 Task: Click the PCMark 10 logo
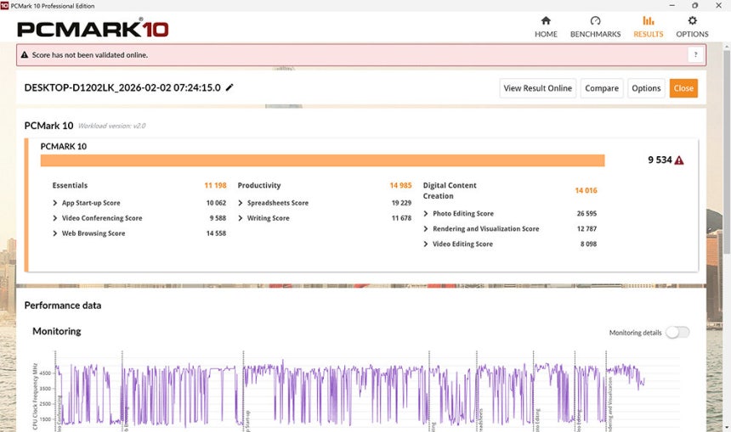(x=93, y=29)
